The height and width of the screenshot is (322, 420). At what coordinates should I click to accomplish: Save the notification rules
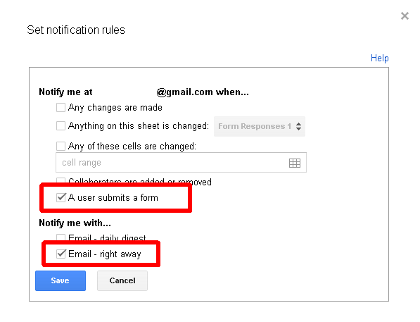(x=61, y=280)
